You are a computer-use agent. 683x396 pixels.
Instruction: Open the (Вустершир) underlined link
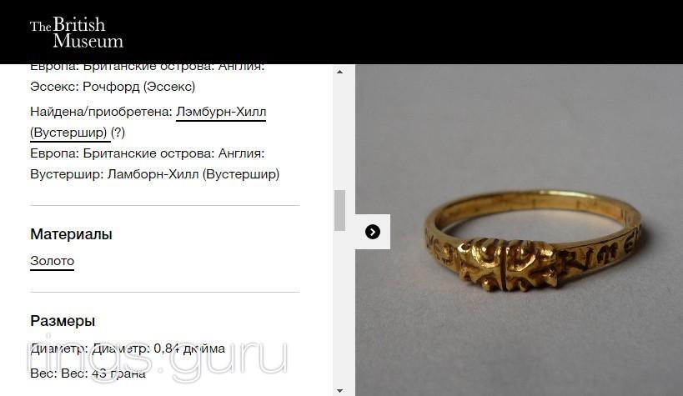click(x=68, y=133)
